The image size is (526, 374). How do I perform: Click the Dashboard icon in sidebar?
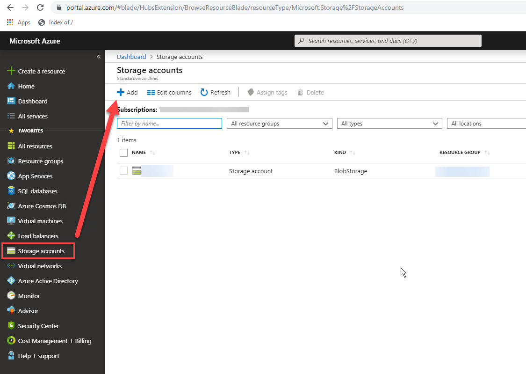11,101
